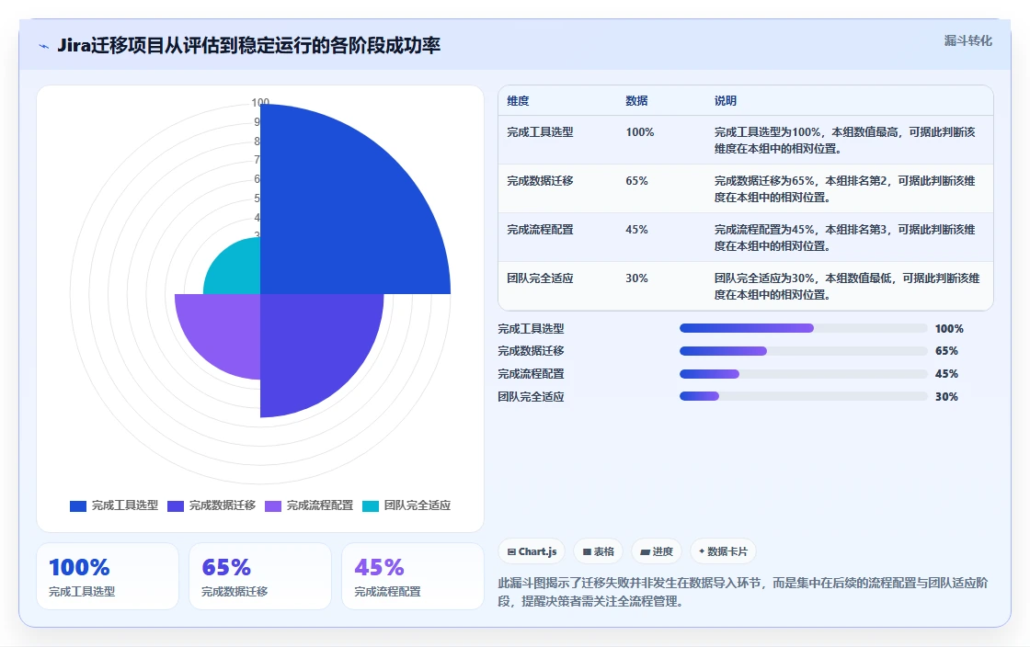The width and height of the screenshot is (1030, 647).
Task: Click the 65% cell in the table
Action: (636, 180)
